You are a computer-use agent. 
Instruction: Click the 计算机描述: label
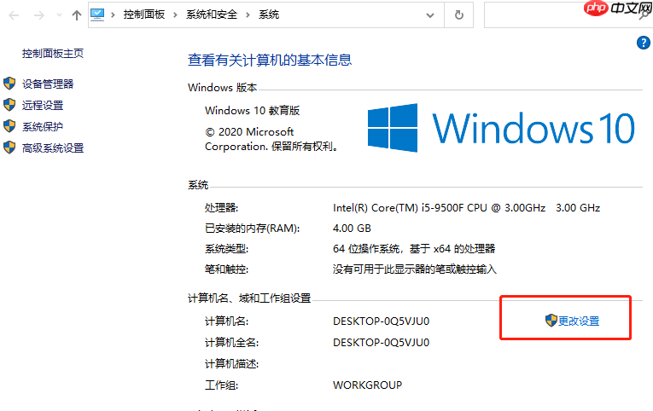pos(232,364)
